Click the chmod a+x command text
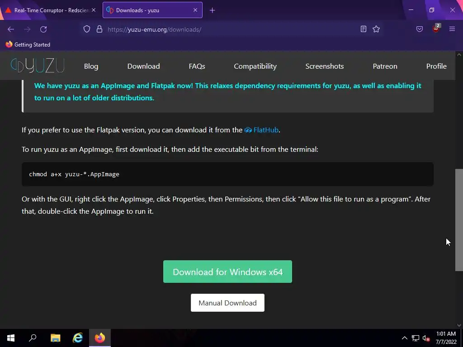The image size is (463, 347). [74, 174]
